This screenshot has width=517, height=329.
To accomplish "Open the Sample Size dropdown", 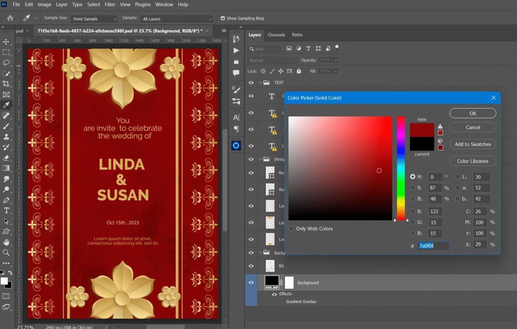I will pyautogui.click(x=94, y=19).
